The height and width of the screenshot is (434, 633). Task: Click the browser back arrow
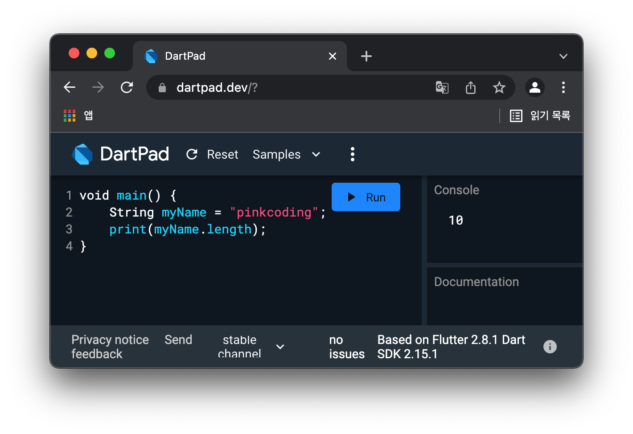70,87
